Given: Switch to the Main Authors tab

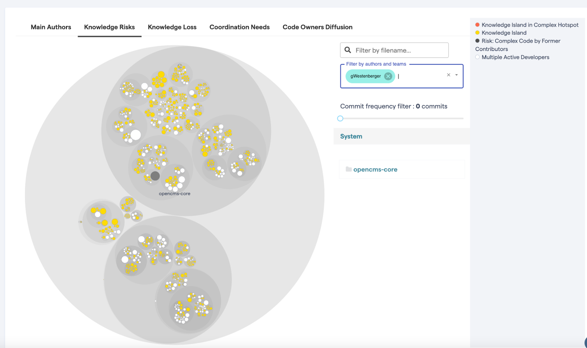Looking at the screenshot, I should 51,27.
